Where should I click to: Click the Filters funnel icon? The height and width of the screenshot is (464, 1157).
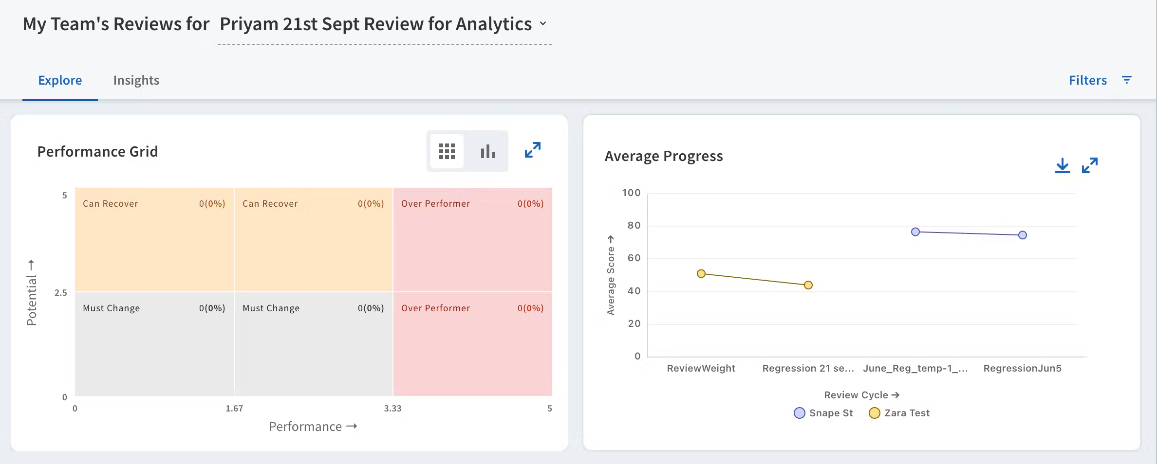pyautogui.click(x=1127, y=80)
